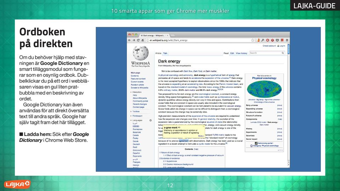Switch to the Talk tab
340x191 pixels.
pyautogui.click(x=165, y=53)
